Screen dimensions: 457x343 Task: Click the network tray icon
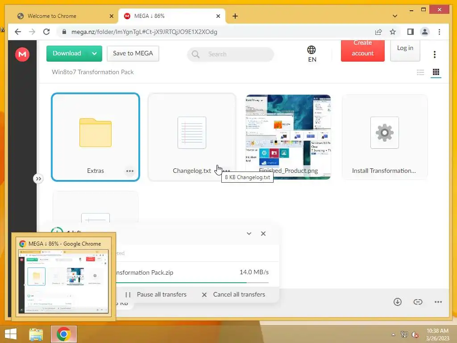[x=404, y=335]
